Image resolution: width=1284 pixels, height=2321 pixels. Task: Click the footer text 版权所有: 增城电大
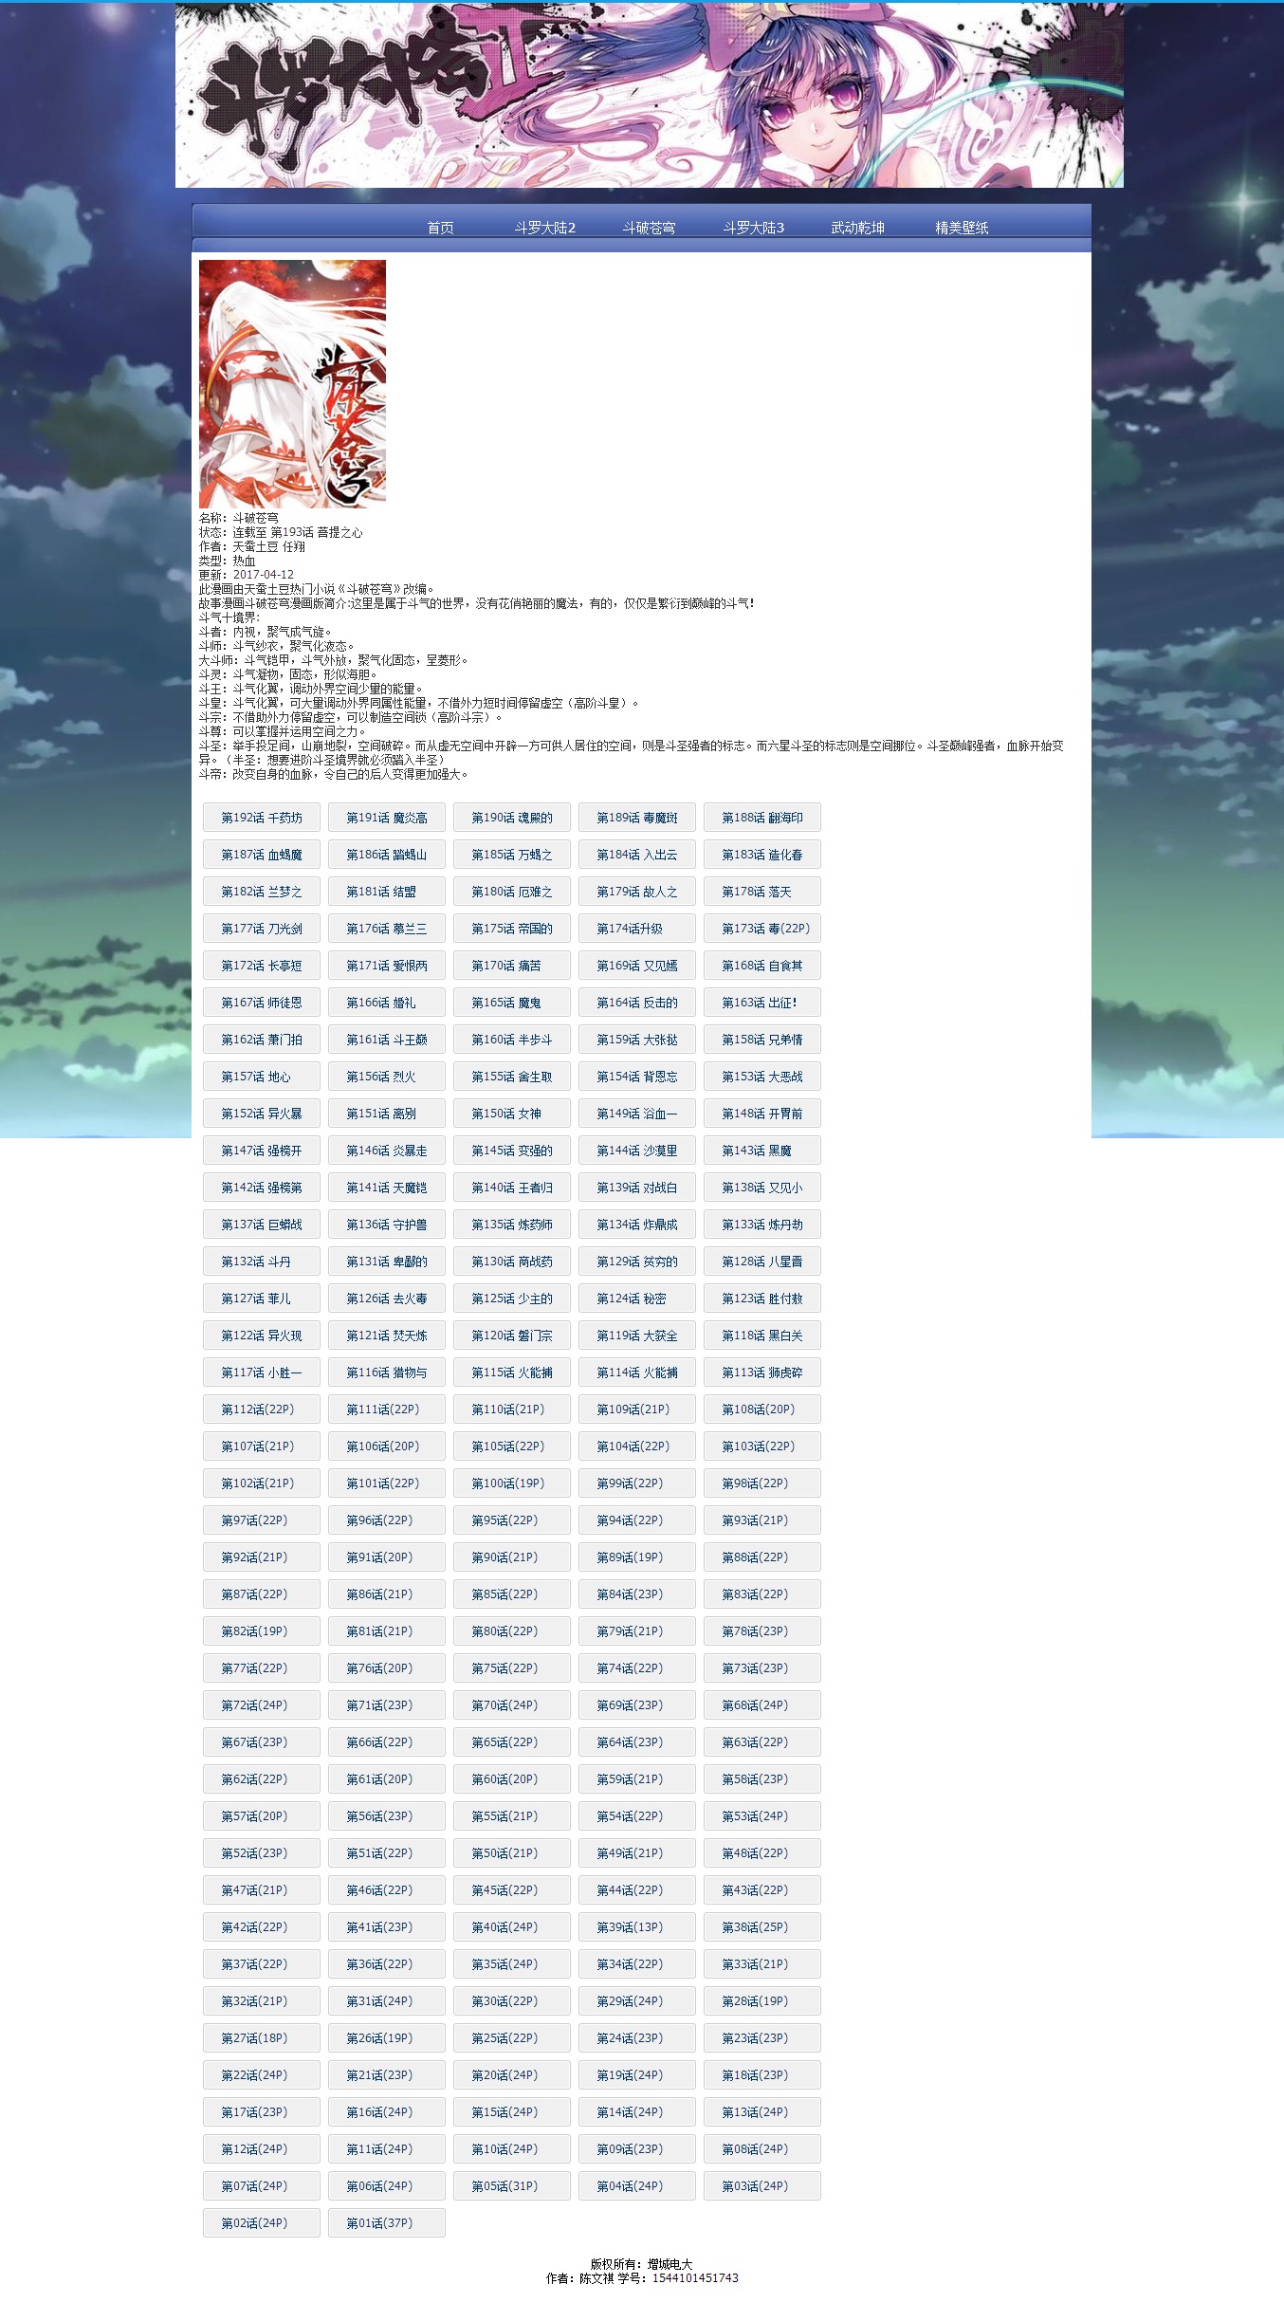click(x=642, y=2264)
